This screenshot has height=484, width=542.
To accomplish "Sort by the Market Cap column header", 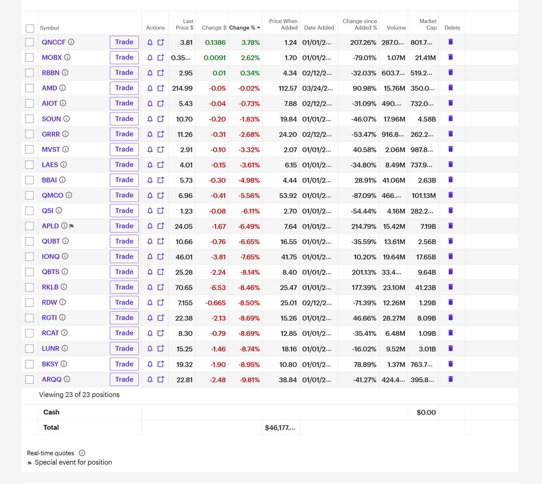I will pos(428,24).
